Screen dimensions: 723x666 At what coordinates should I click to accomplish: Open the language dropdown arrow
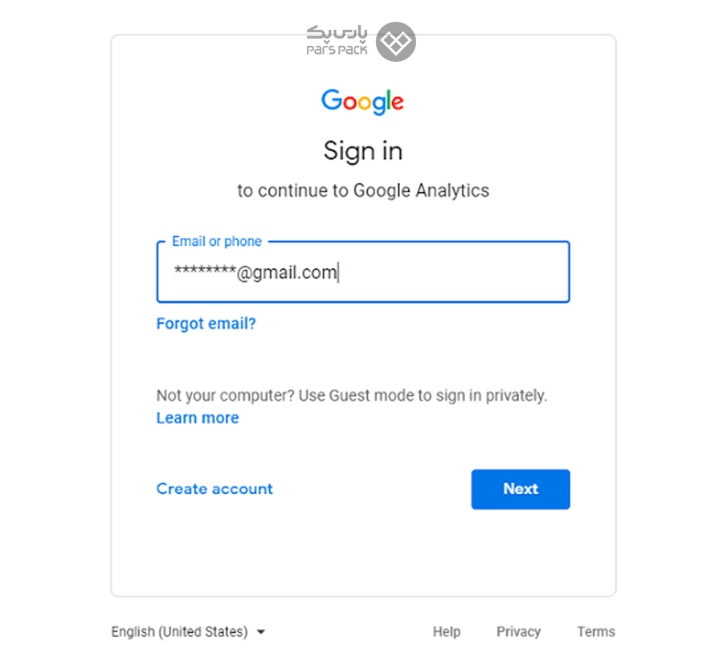[261, 632]
